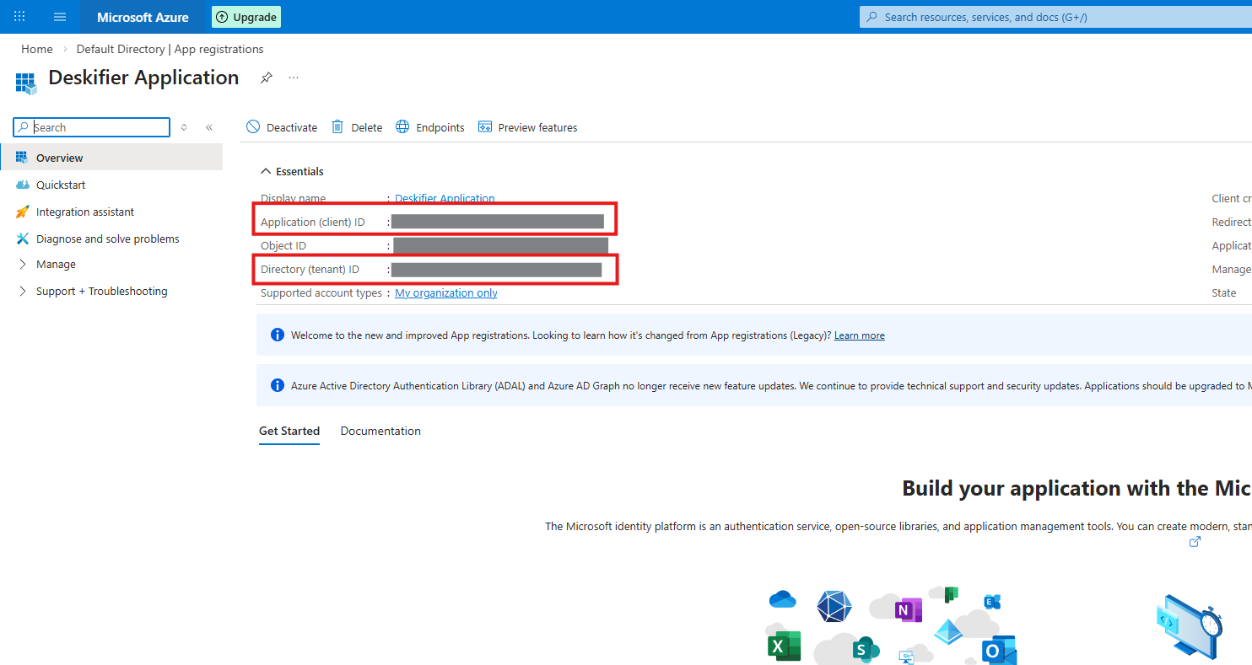Switch to the Get Started tab
The image size is (1252, 665).
pos(289,431)
